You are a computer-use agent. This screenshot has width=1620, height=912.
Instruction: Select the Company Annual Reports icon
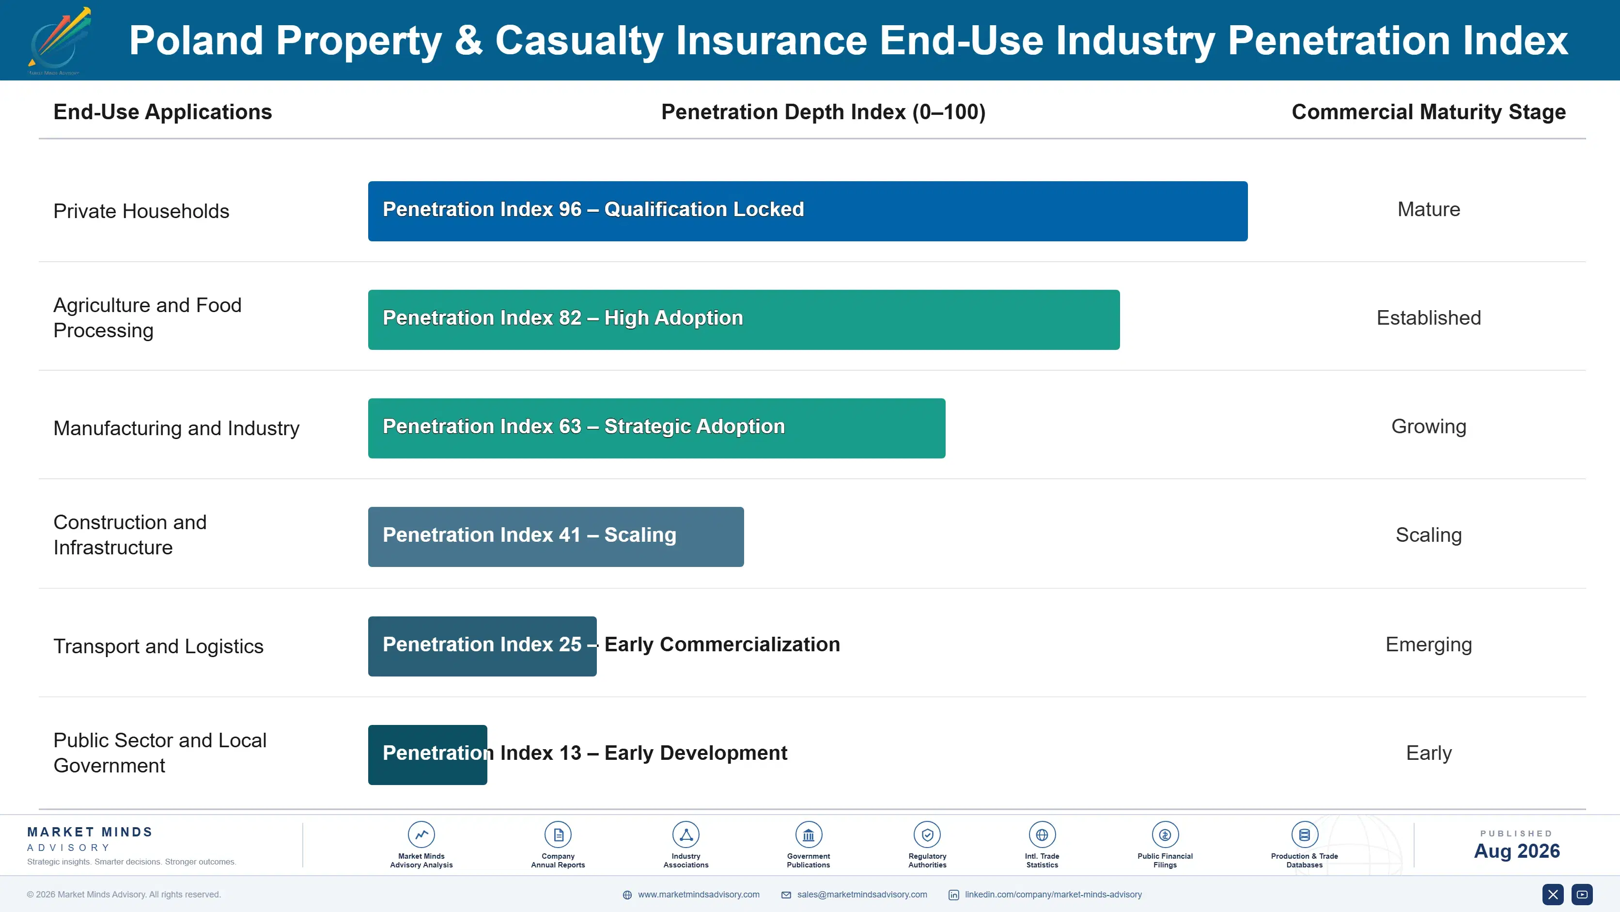(558, 834)
